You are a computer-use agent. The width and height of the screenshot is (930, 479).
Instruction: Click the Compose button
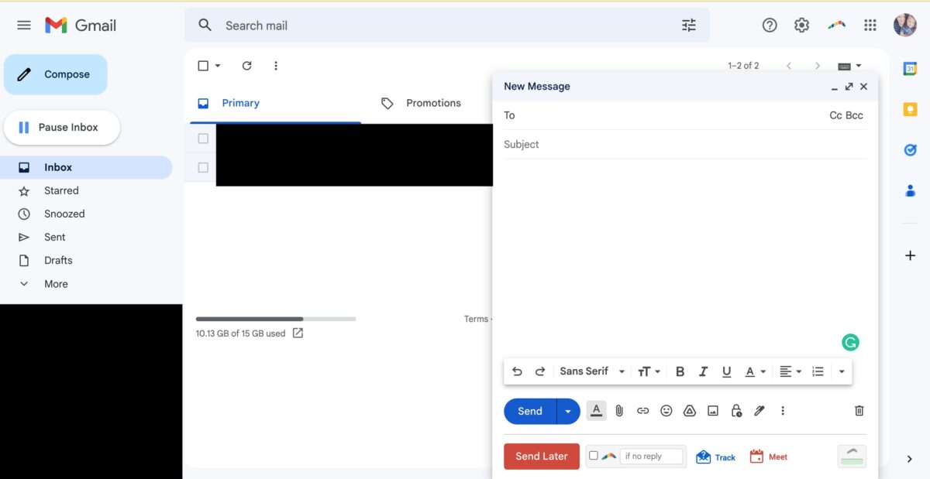[56, 74]
